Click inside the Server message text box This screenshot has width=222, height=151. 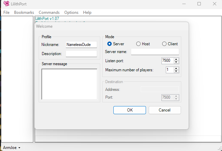(69, 84)
